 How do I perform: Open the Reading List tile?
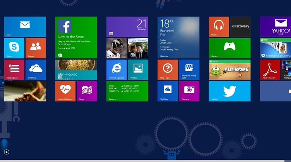(x=14, y=70)
